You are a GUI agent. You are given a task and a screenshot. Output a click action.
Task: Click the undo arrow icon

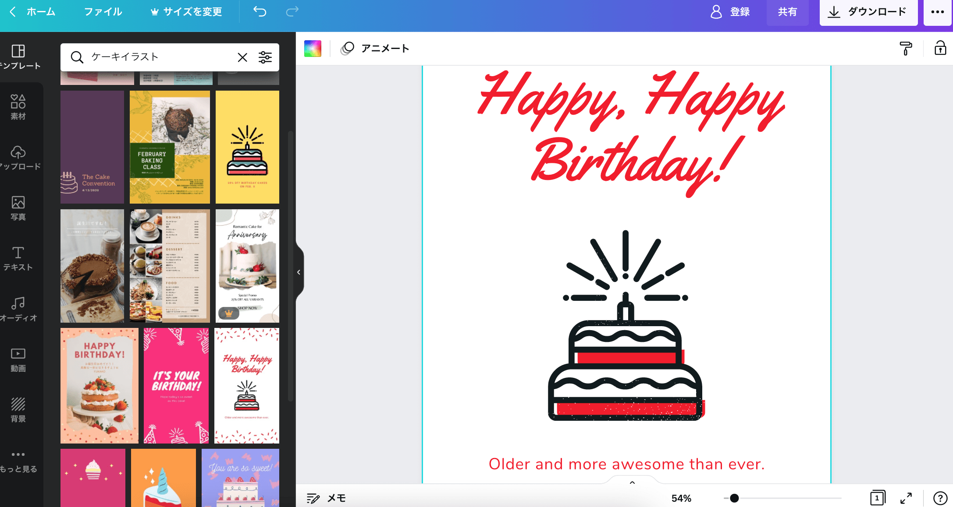pos(260,12)
